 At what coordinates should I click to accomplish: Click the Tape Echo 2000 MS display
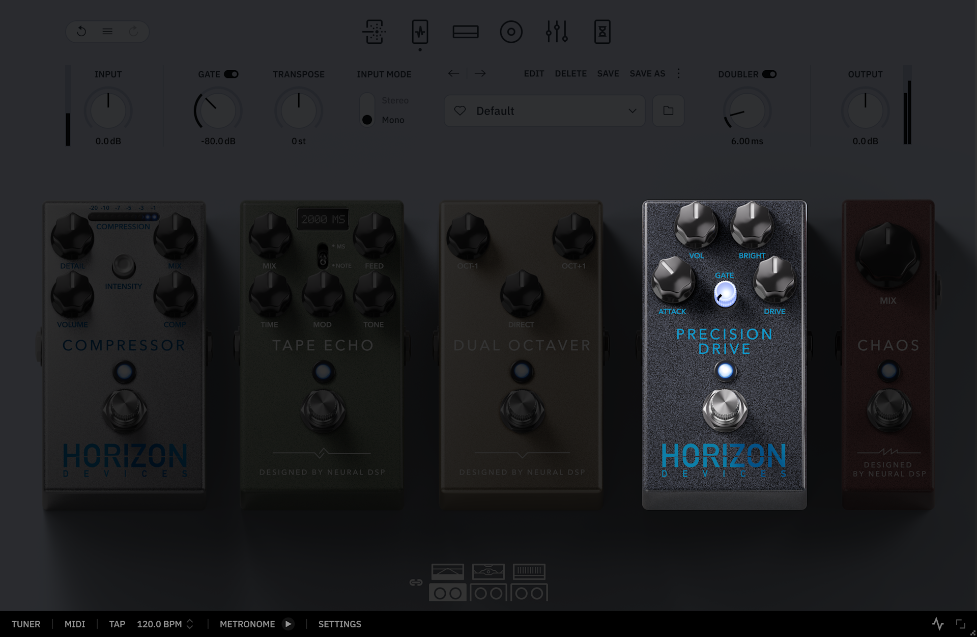pyautogui.click(x=323, y=219)
